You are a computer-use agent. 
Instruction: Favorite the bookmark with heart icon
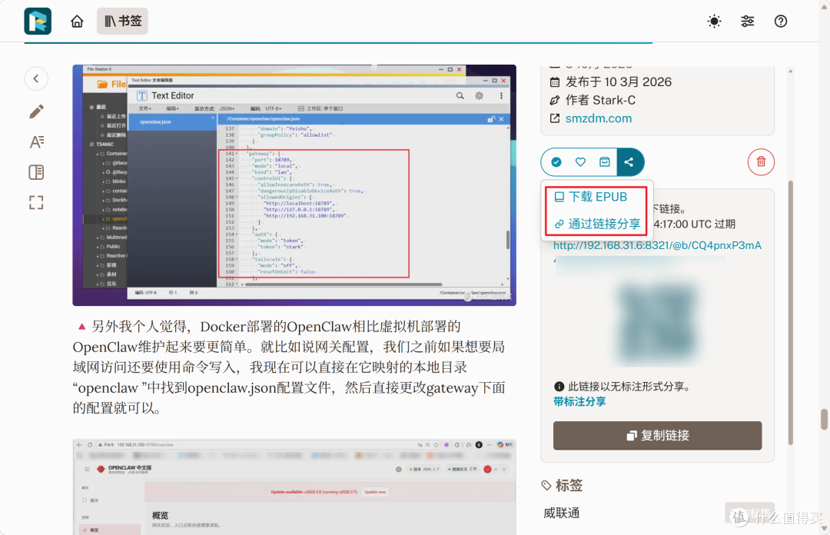(x=580, y=162)
